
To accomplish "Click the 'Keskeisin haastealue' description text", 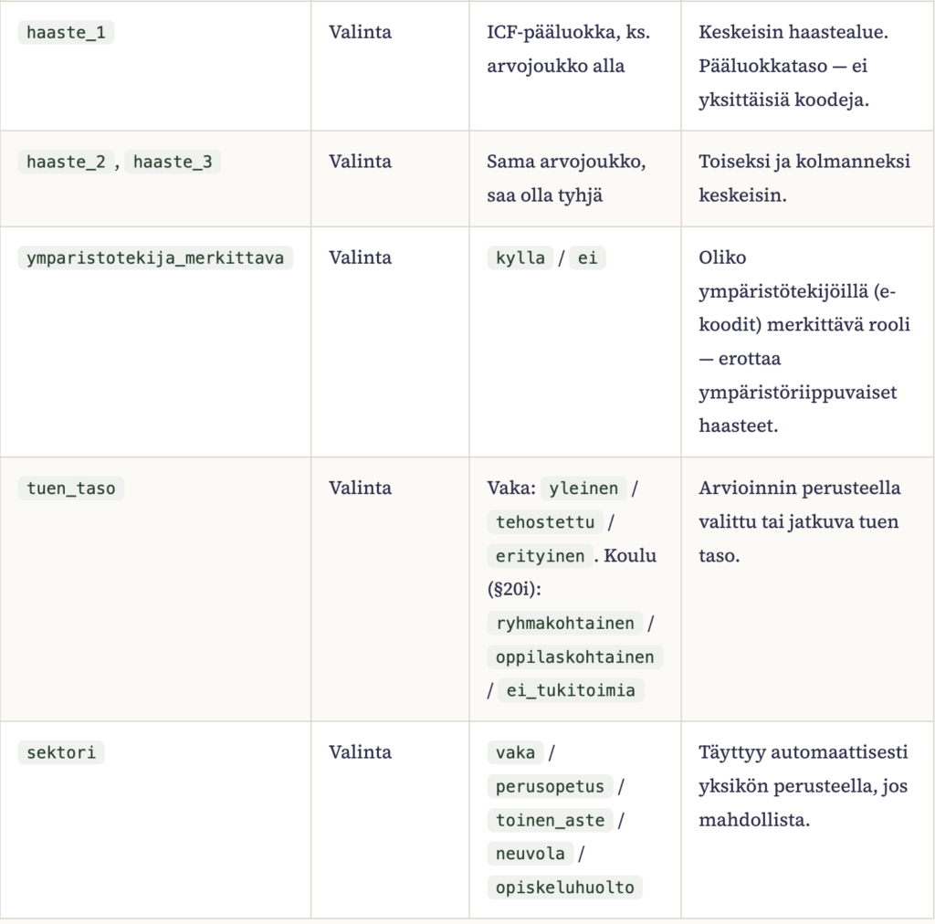I will tap(793, 32).
